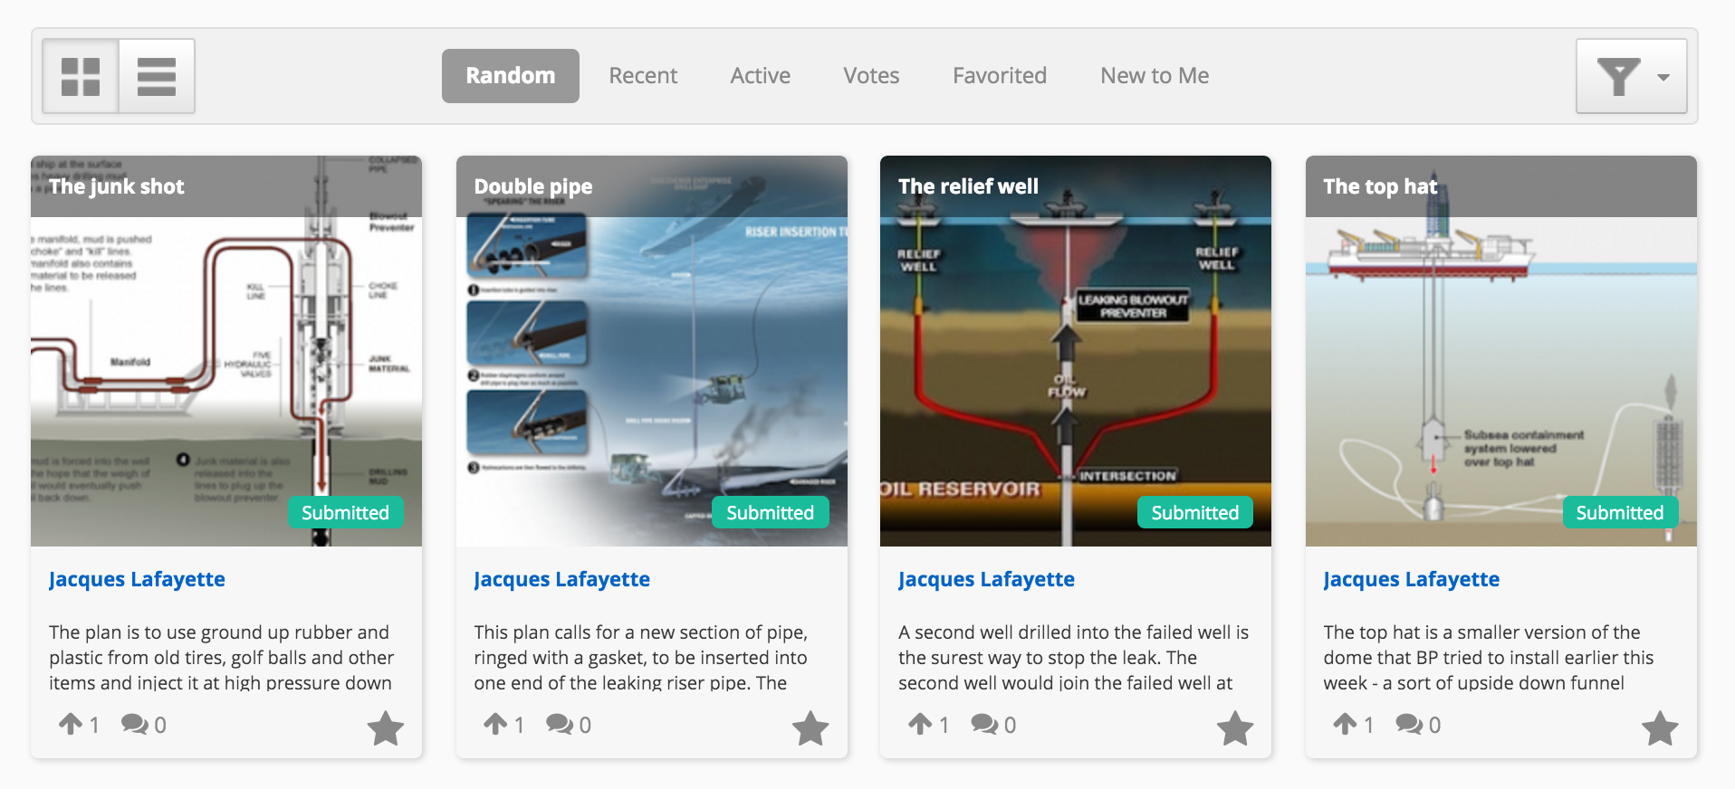The height and width of the screenshot is (789, 1735).
Task: Select the Recent sorting tab
Action: (x=643, y=76)
